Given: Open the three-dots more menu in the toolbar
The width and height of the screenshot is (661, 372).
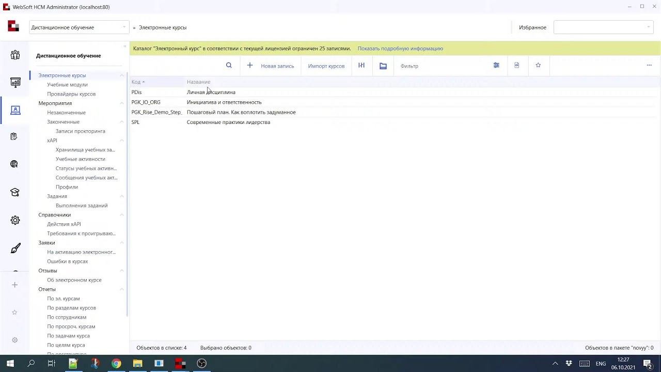Looking at the screenshot, I should click(649, 65).
